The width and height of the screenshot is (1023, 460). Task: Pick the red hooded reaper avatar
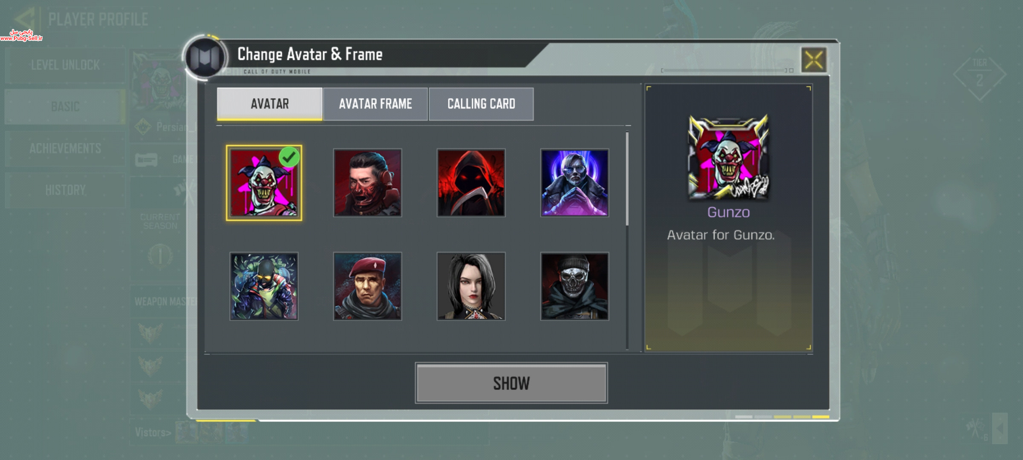pyautogui.click(x=471, y=183)
